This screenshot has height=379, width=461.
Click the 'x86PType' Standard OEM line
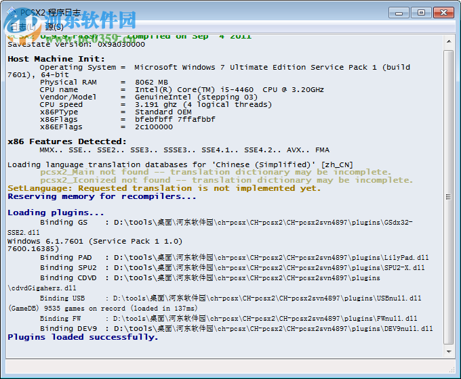coord(115,112)
